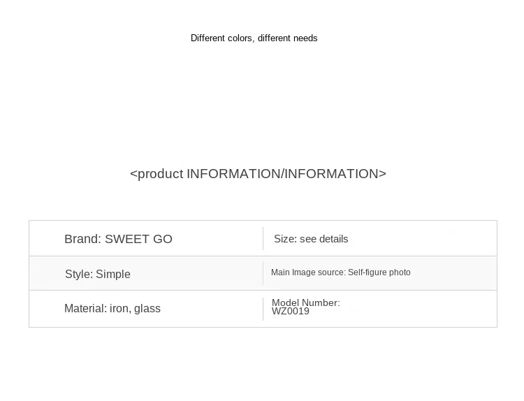This screenshot has width=524, height=401.
Task: Click the word 'Simple' in Style row
Action: coord(113,274)
